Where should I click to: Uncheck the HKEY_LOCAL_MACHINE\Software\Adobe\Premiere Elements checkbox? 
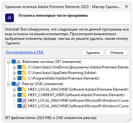tap(19, 89)
